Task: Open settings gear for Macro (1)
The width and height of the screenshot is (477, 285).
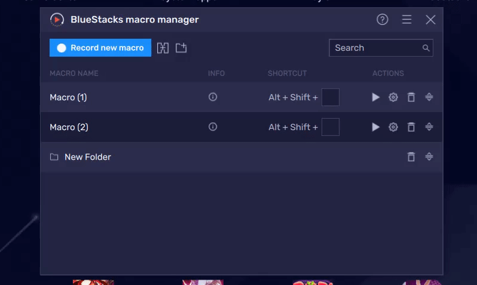Action: click(393, 97)
